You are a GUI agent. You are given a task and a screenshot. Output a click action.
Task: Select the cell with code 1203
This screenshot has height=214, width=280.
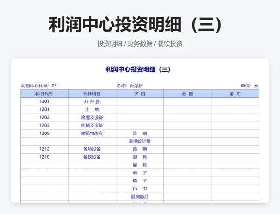44,125
